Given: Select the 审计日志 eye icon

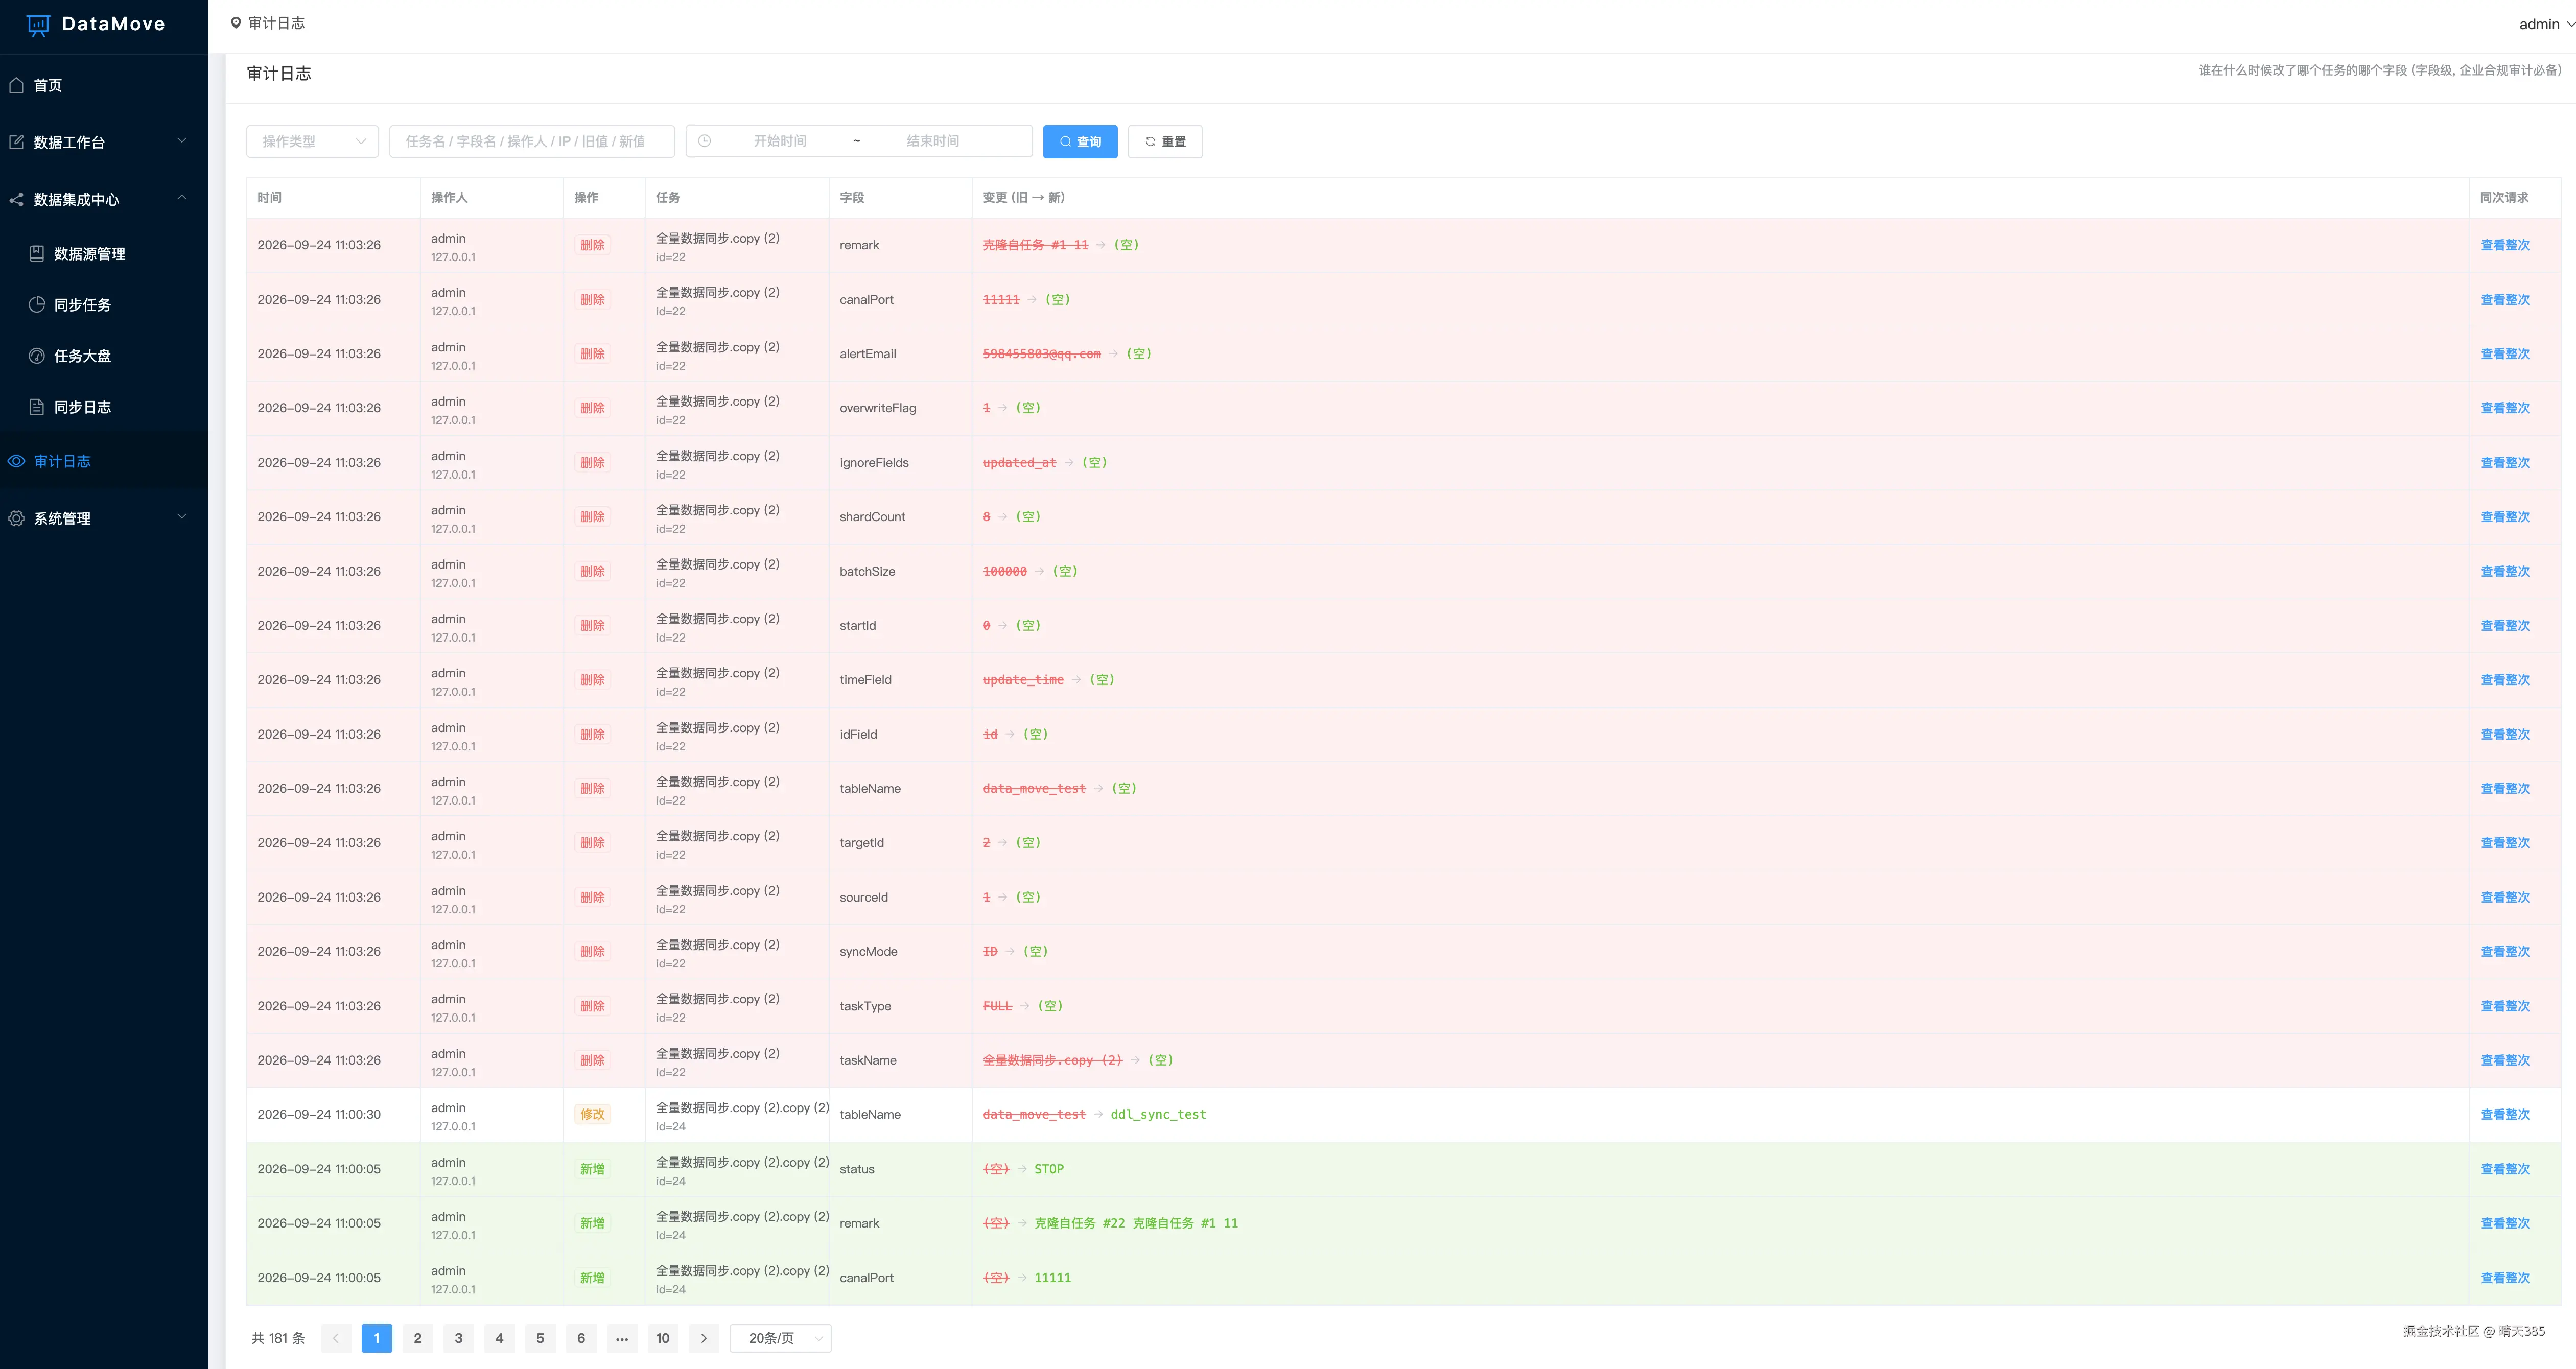Looking at the screenshot, I should pos(16,461).
